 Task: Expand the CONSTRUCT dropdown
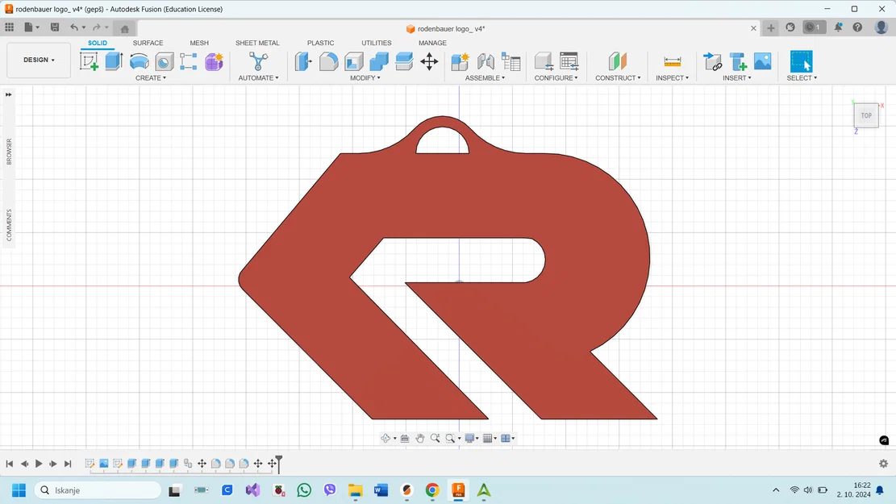pyautogui.click(x=618, y=77)
